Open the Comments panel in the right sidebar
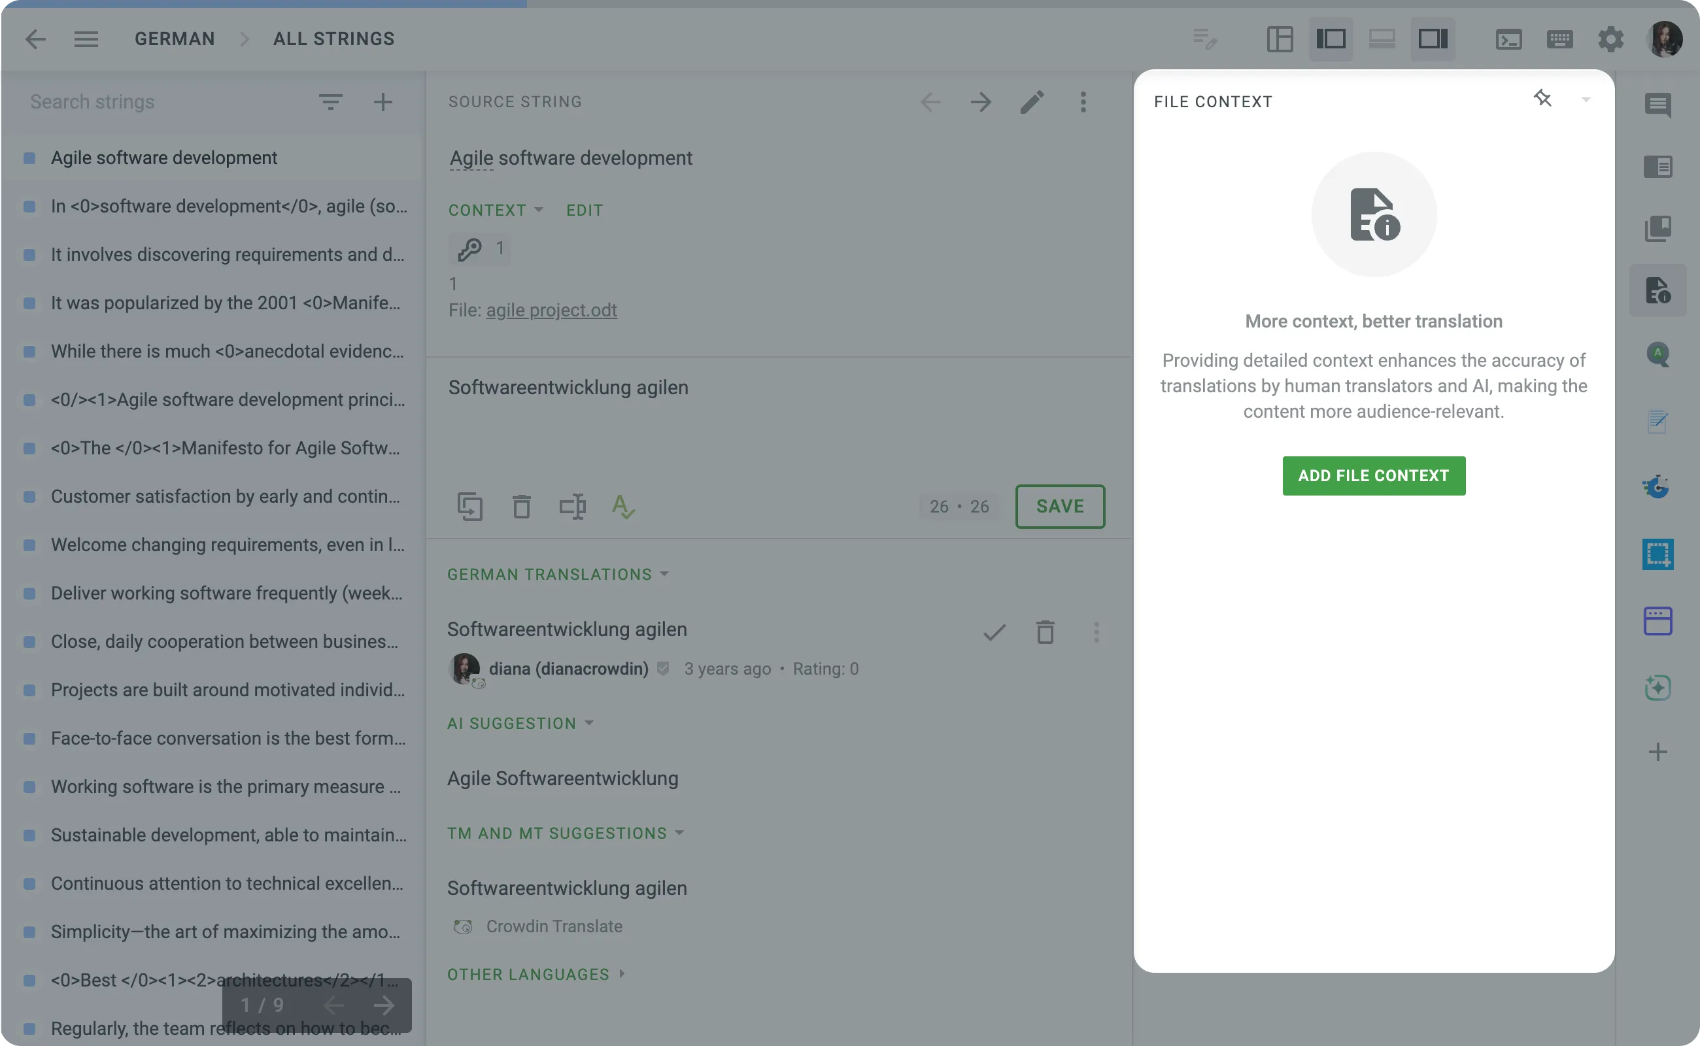 click(x=1657, y=106)
